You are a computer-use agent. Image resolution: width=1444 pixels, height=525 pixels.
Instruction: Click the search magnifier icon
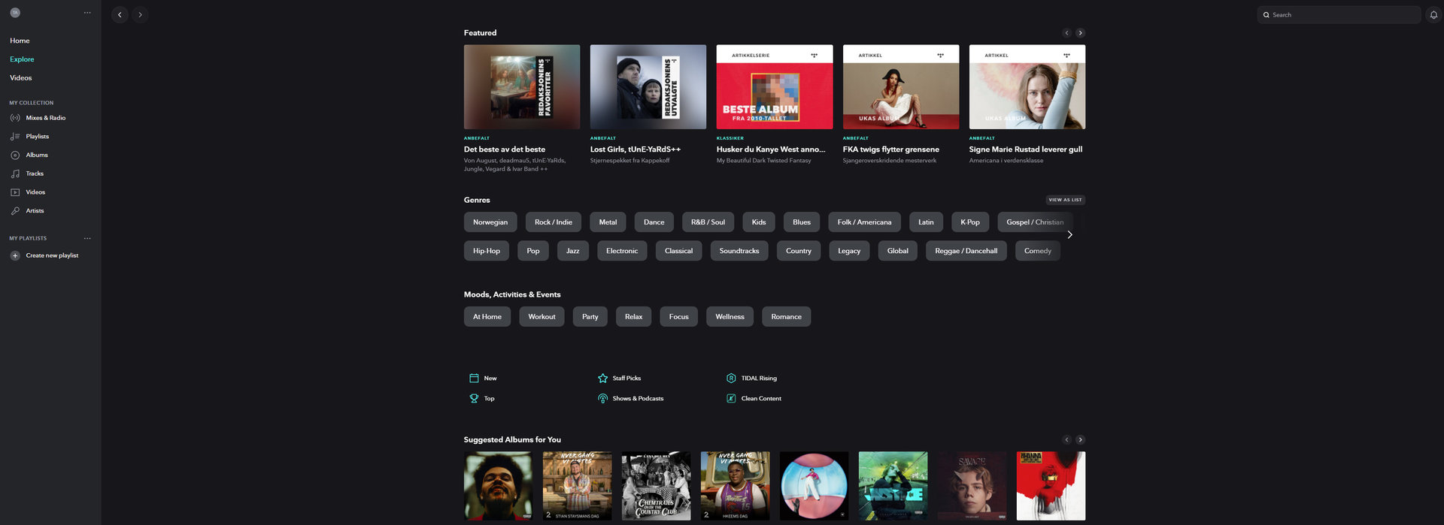click(1267, 15)
